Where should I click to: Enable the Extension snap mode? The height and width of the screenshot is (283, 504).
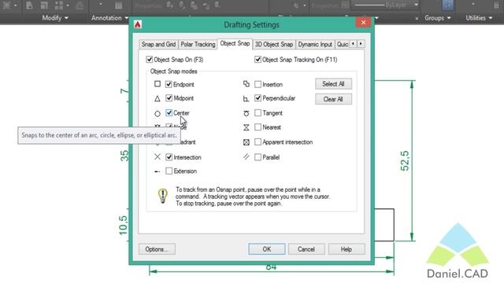pyautogui.click(x=169, y=171)
